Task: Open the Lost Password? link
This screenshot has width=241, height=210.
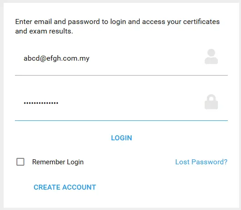Action: click(201, 162)
